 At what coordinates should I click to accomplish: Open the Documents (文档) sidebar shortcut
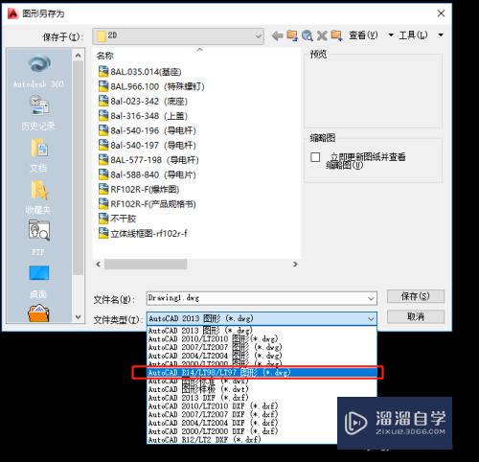pos(38,155)
